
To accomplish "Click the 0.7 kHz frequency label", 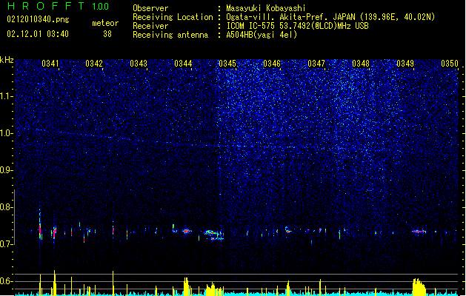I will pyautogui.click(x=7, y=244).
